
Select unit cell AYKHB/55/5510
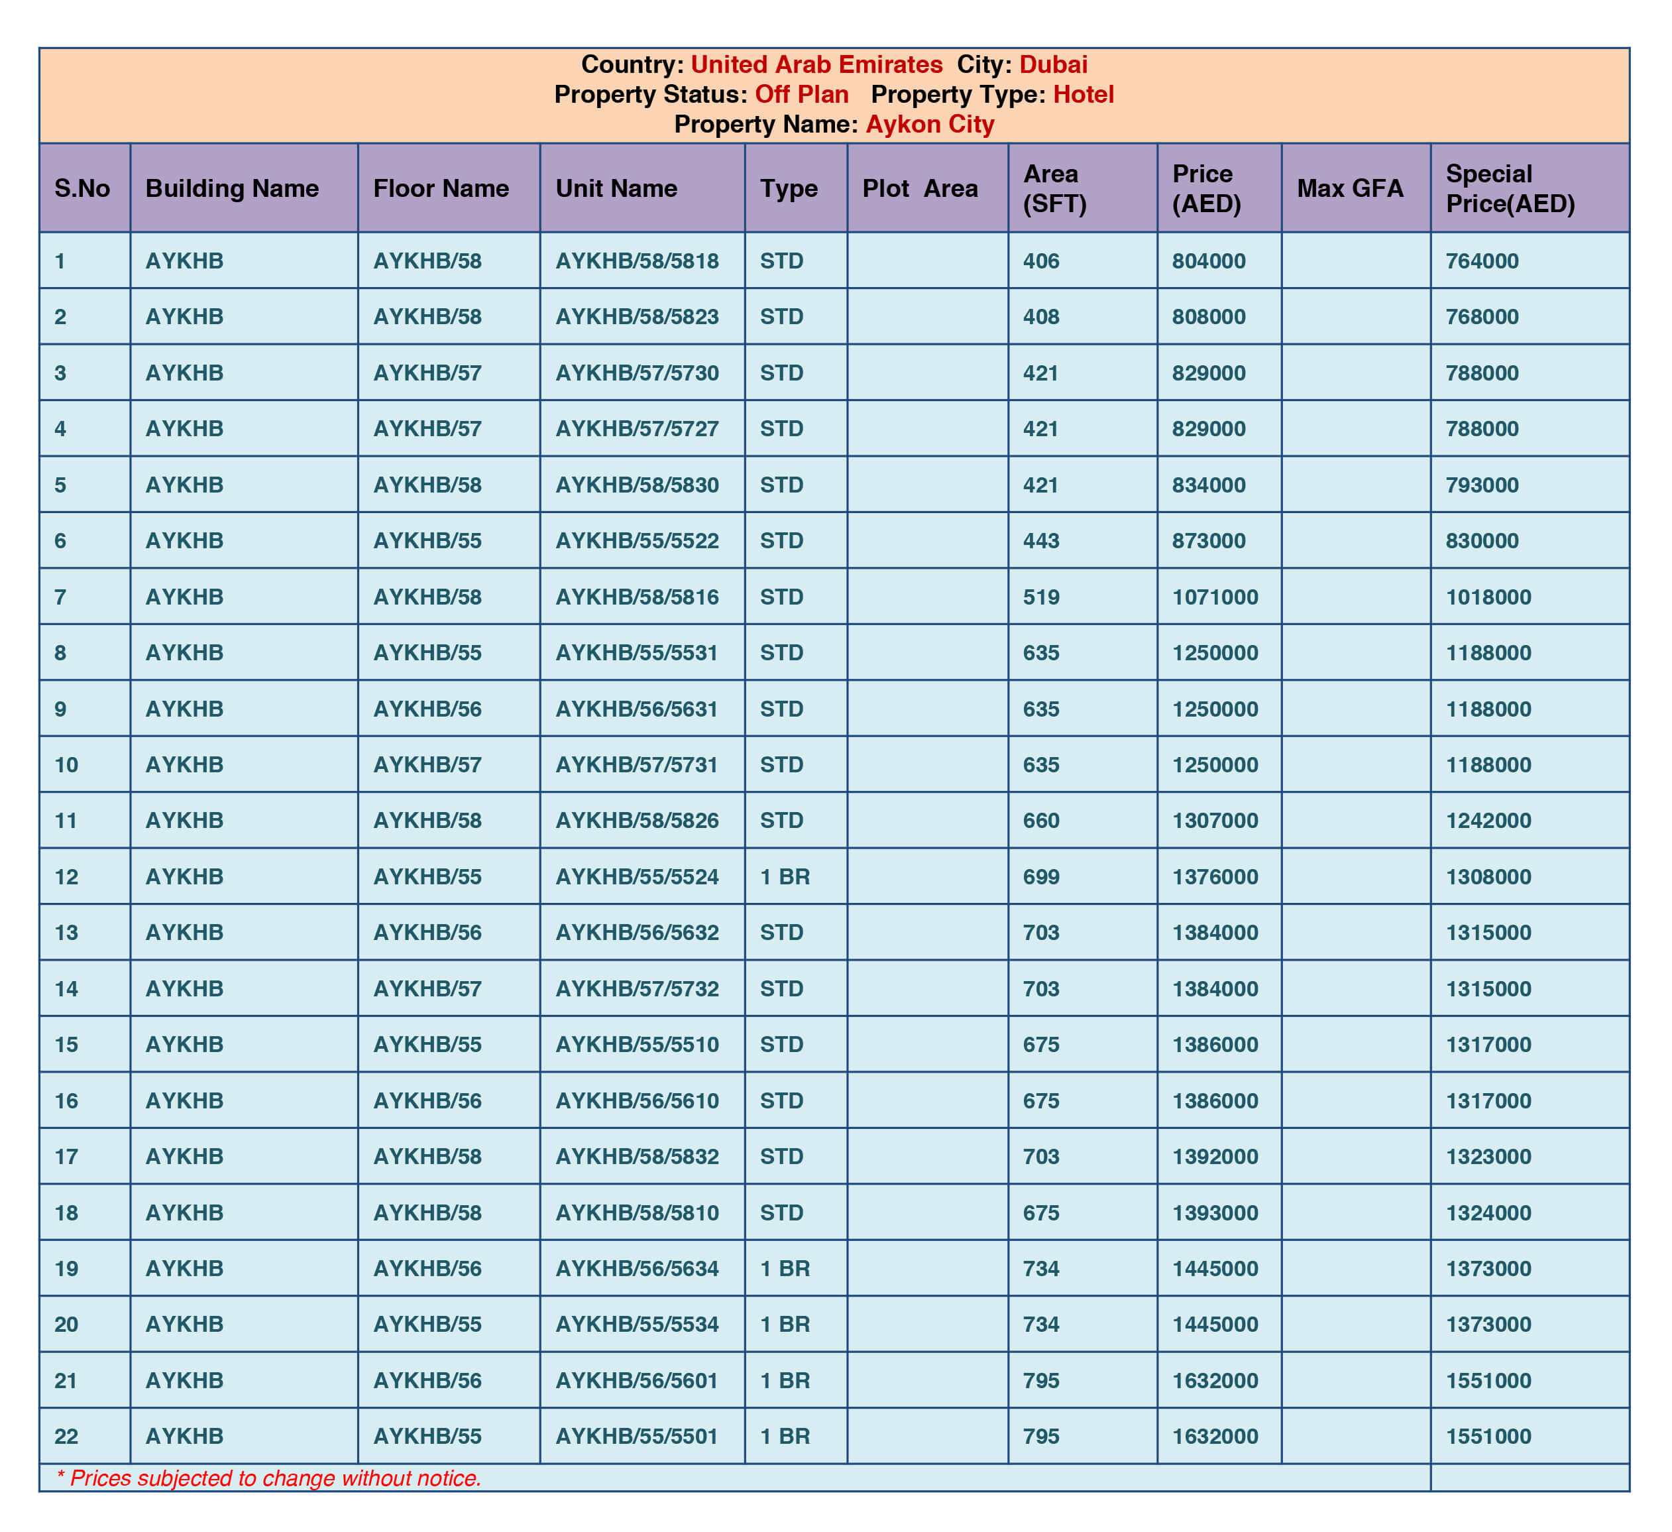[643, 1044]
